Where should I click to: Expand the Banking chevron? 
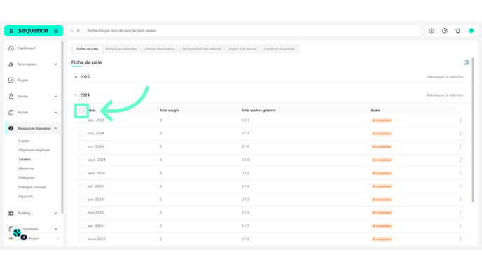[55, 213]
